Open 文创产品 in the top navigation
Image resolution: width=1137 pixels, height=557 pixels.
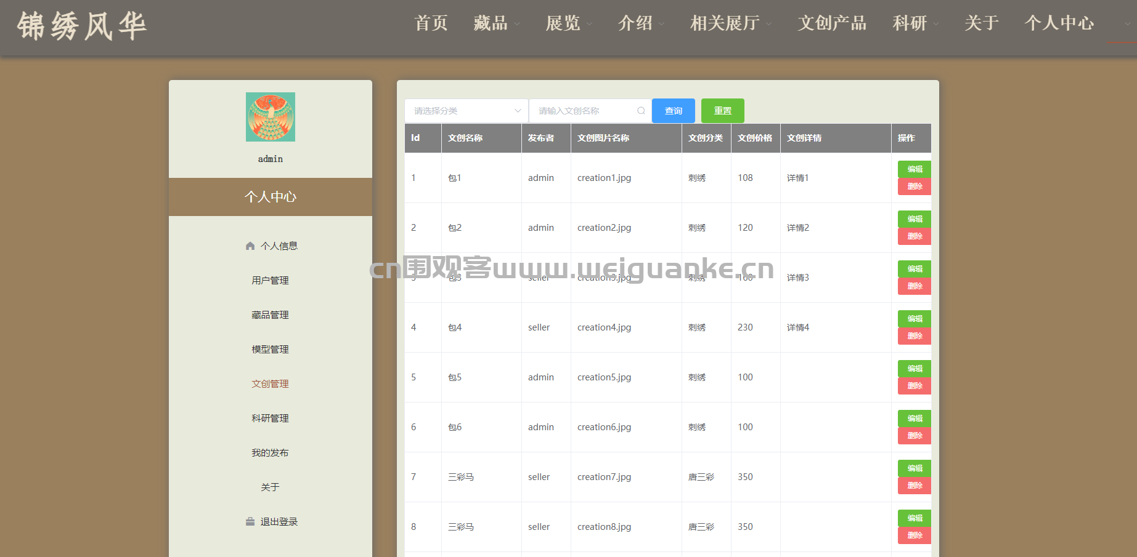832,23
